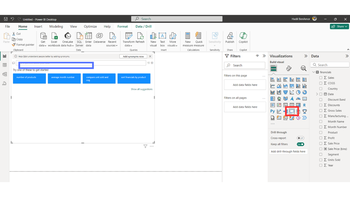Open the Get data dropdown arrow
The width and height of the screenshot is (350, 197).
click(45, 46)
